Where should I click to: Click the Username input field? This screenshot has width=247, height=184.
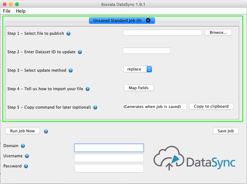click(109, 158)
